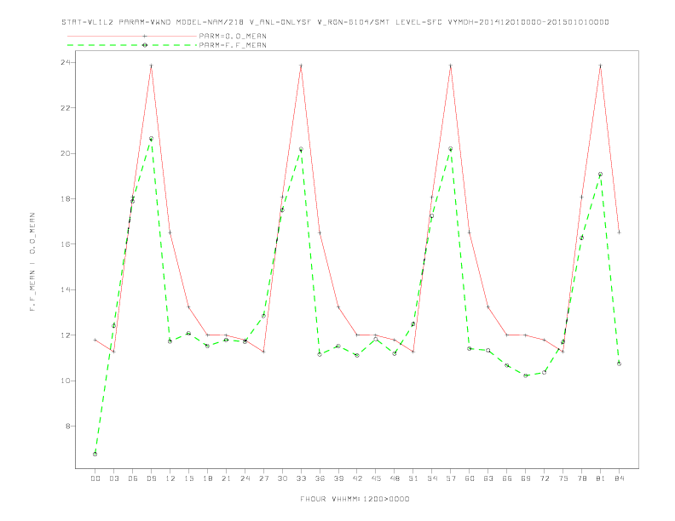Click the x-axis hour label 21

tap(226, 478)
